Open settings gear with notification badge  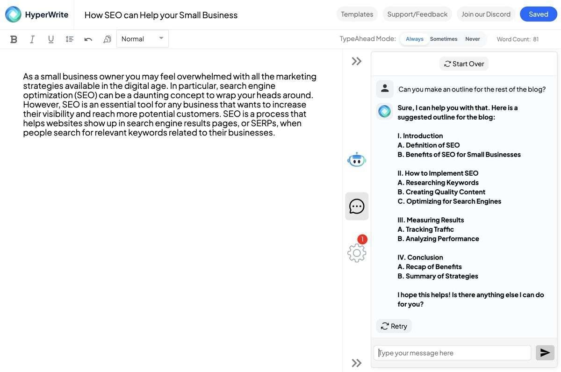tap(357, 252)
